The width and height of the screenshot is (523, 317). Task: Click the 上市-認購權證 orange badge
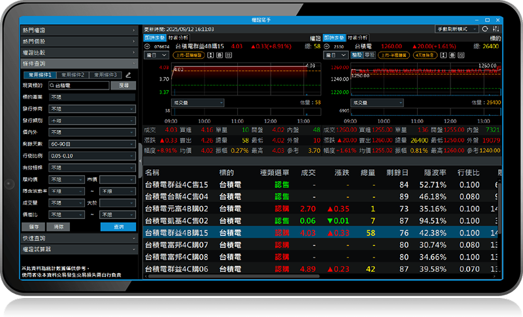click(x=189, y=55)
